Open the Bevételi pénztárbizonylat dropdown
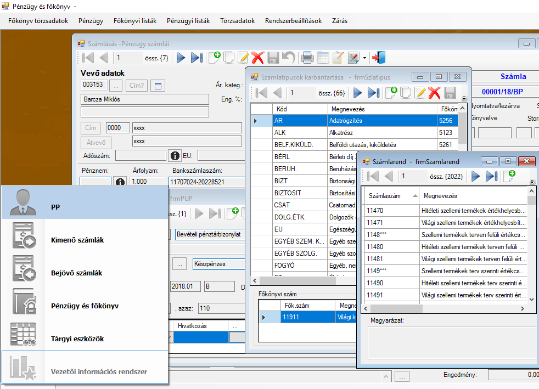539x389 pixels. [x=210, y=234]
